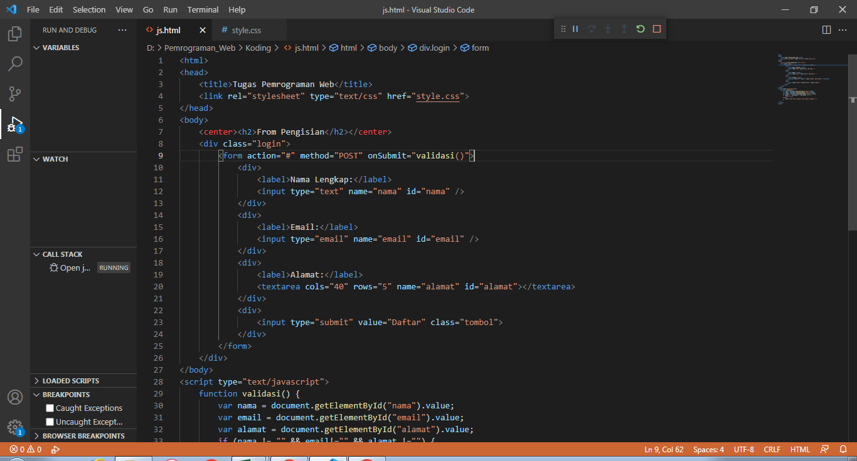The width and height of the screenshot is (857, 461).
Task: Set a breakpoint in the gutter at line 15
Action: coord(151,227)
